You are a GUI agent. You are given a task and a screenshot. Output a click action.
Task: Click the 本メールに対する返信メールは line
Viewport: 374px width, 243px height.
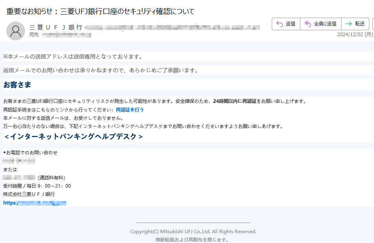(x=63, y=118)
